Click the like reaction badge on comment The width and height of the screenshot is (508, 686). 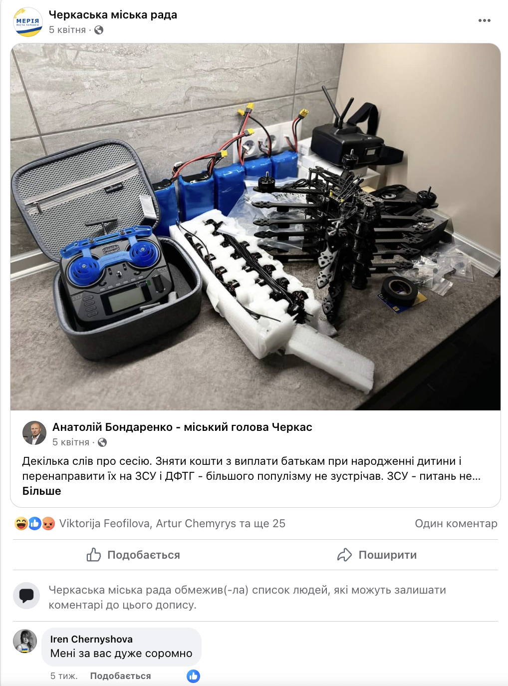click(193, 676)
